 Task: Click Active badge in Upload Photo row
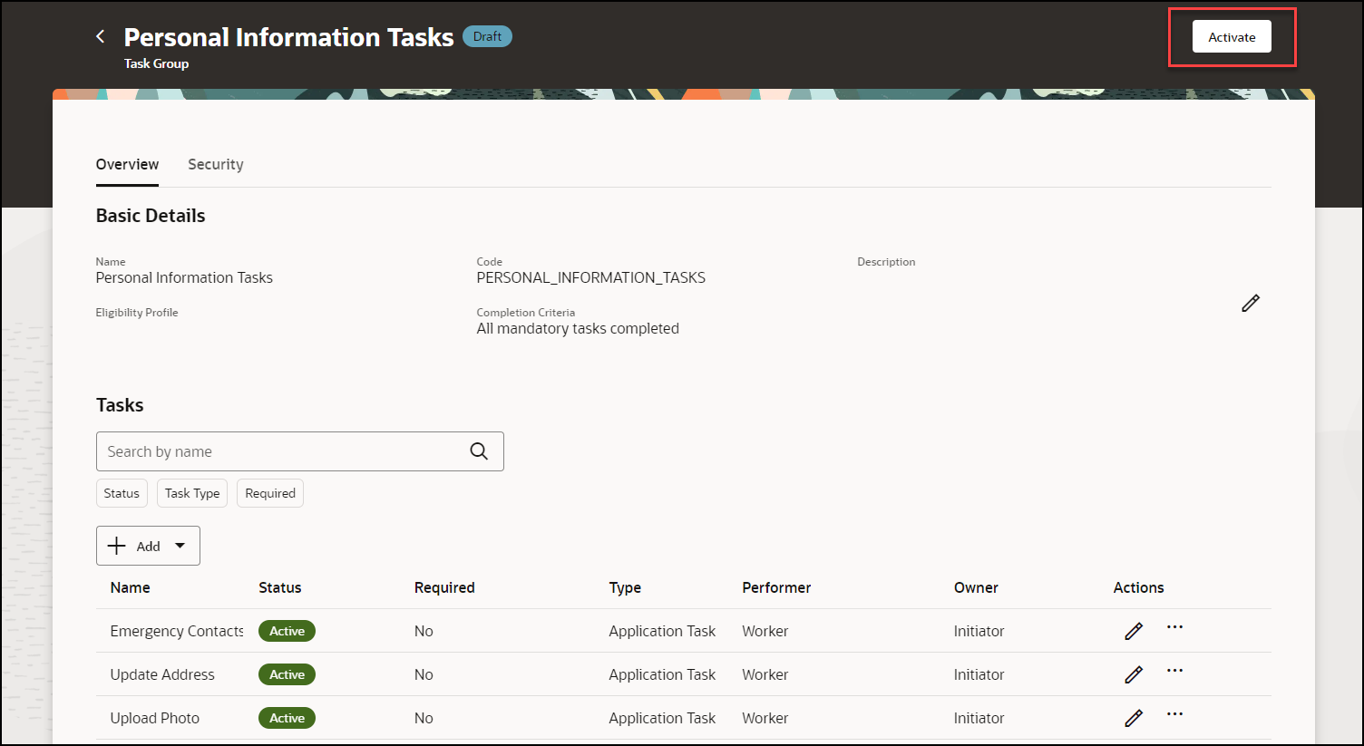[x=287, y=718]
